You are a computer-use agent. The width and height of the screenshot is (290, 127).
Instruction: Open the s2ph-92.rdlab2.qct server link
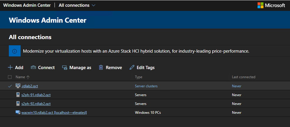[x=36, y=104]
